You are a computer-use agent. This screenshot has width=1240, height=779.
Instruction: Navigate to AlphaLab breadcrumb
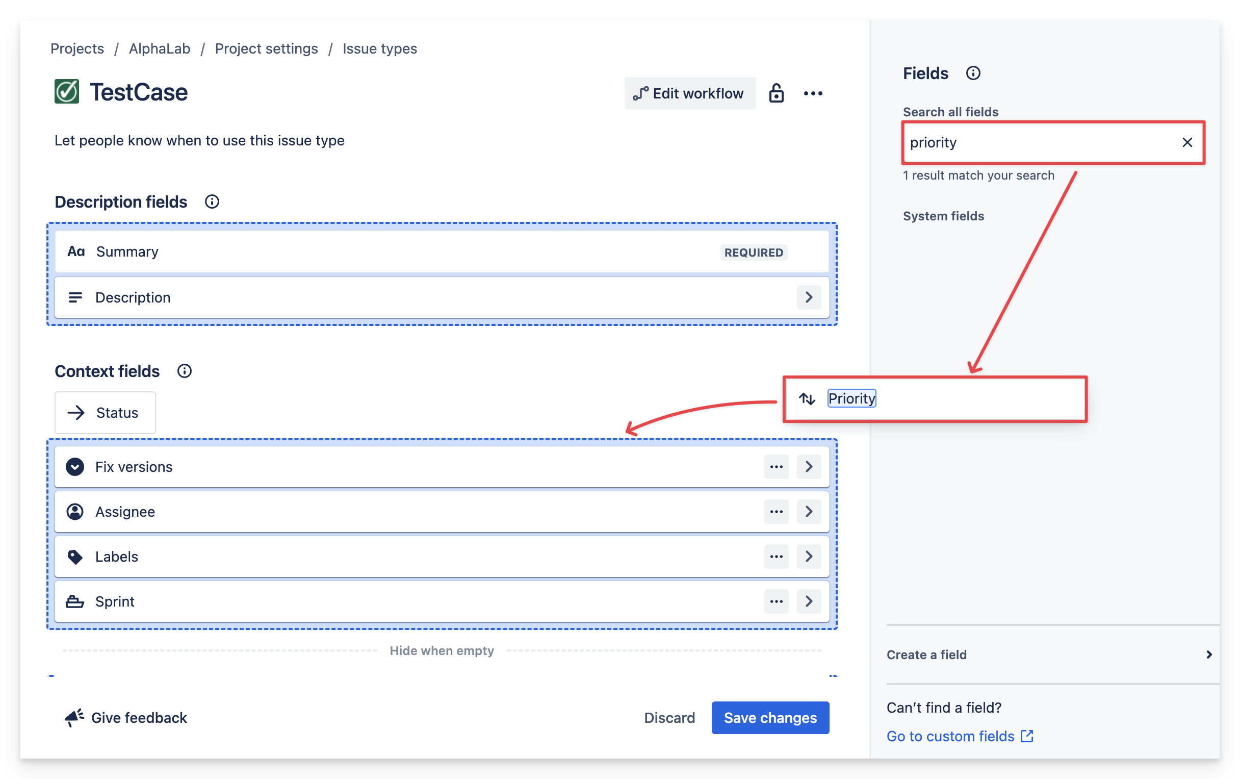pos(159,48)
